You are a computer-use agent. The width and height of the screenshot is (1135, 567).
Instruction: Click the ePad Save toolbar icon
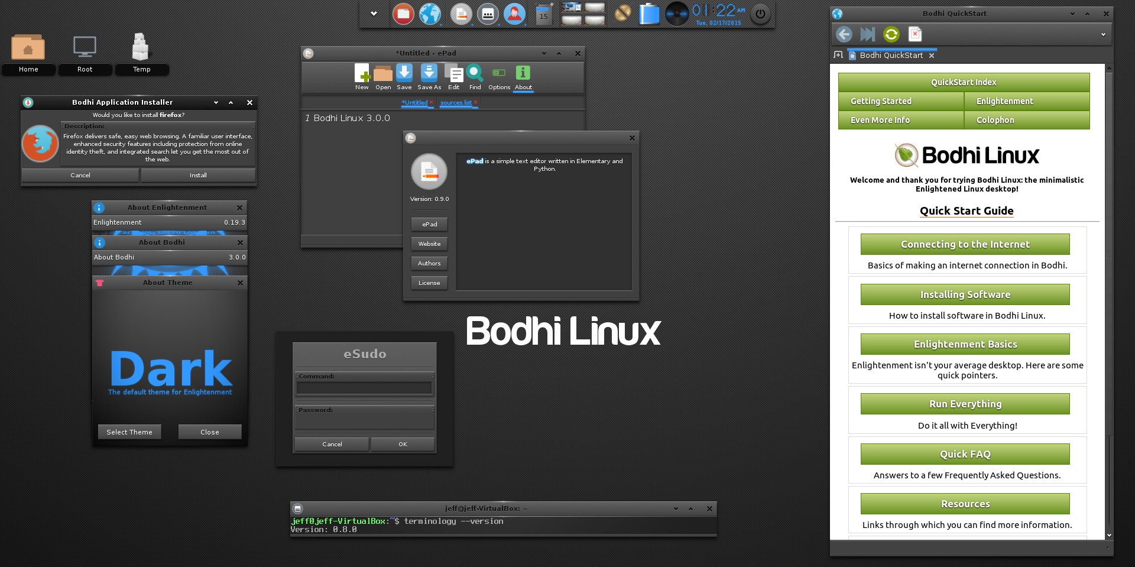404,75
